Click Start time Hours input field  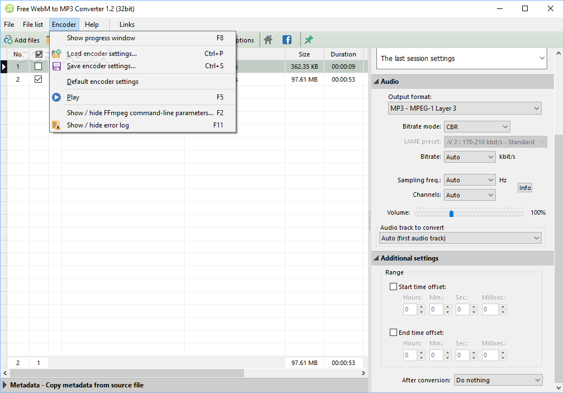(410, 310)
